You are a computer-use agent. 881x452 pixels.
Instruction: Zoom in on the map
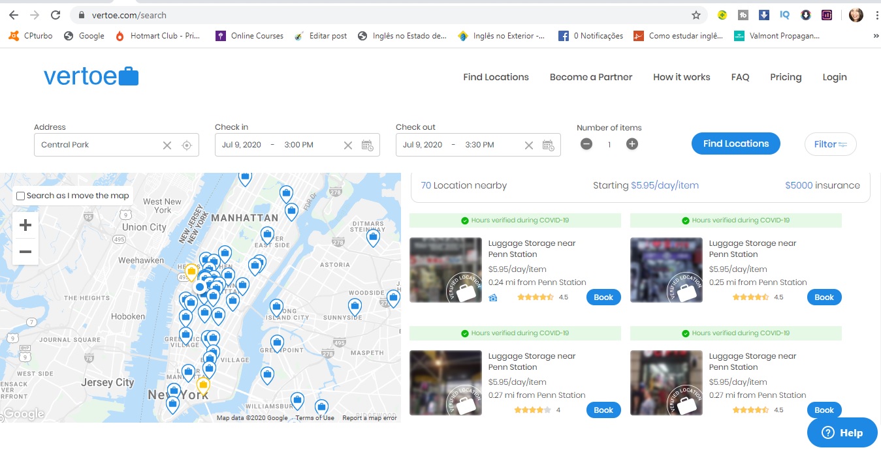coord(25,226)
